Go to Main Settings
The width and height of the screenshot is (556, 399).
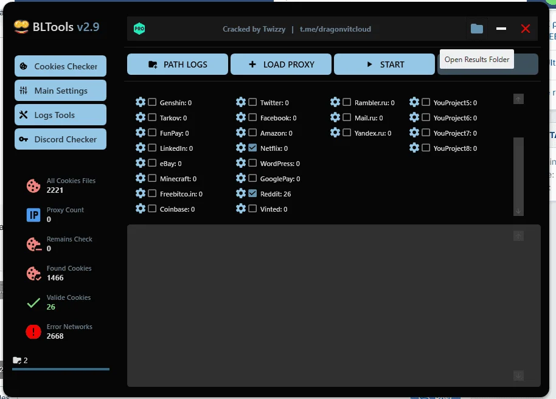click(x=61, y=91)
